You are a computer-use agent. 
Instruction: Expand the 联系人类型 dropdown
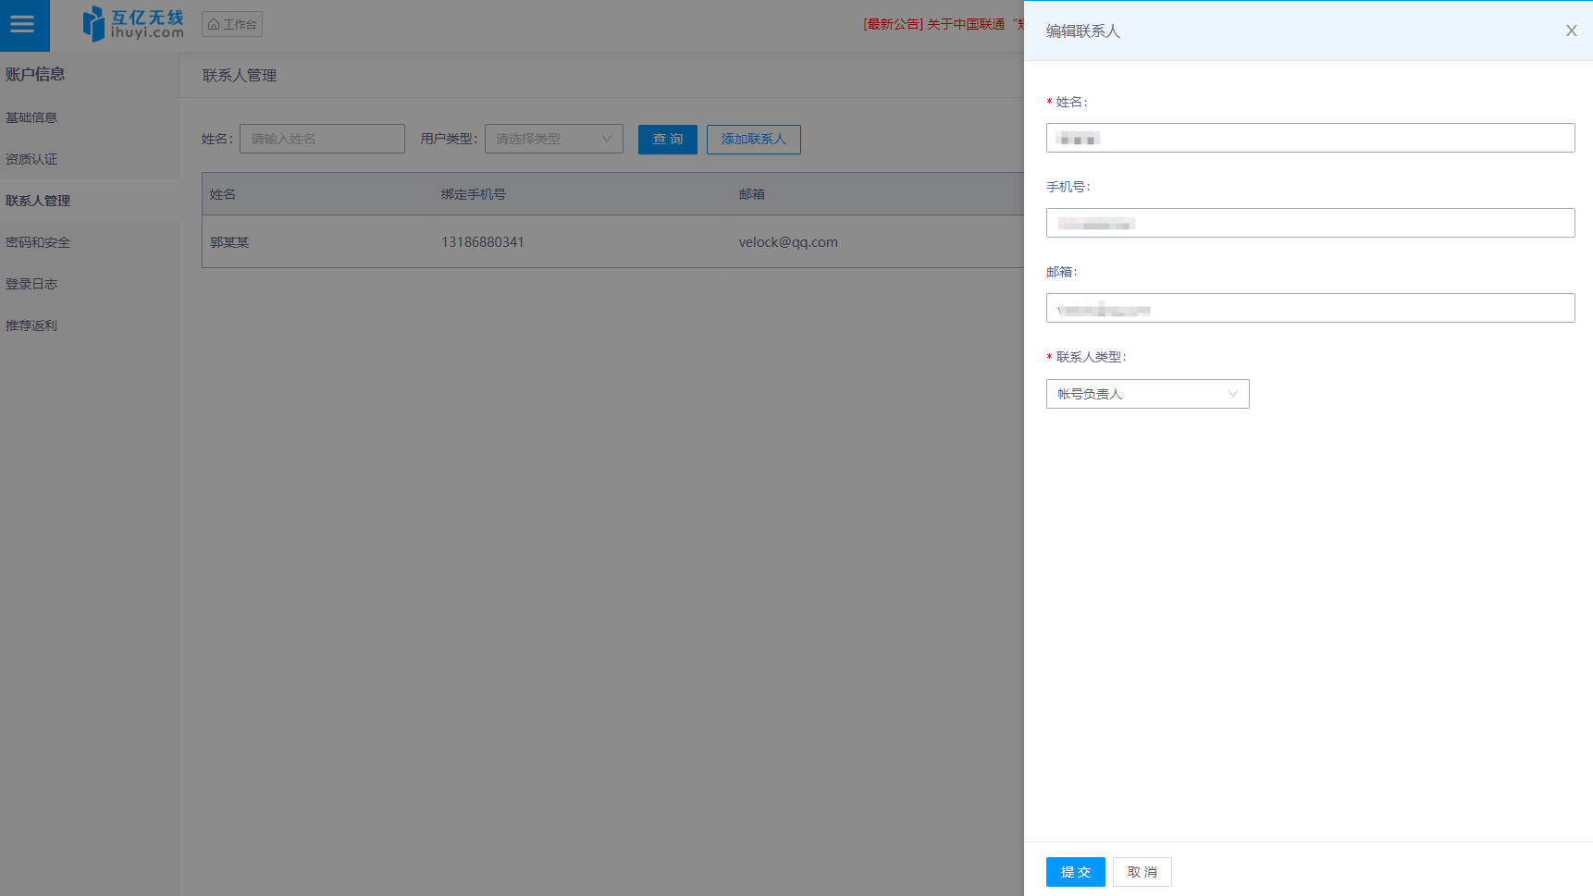[x=1146, y=394]
